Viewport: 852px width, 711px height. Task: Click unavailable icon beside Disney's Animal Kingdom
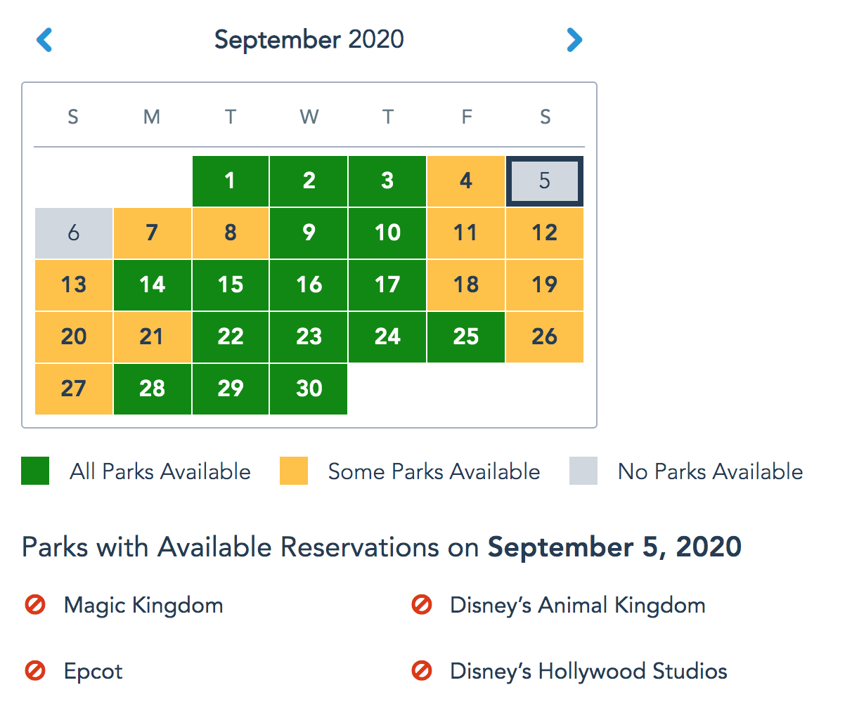(x=421, y=605)
